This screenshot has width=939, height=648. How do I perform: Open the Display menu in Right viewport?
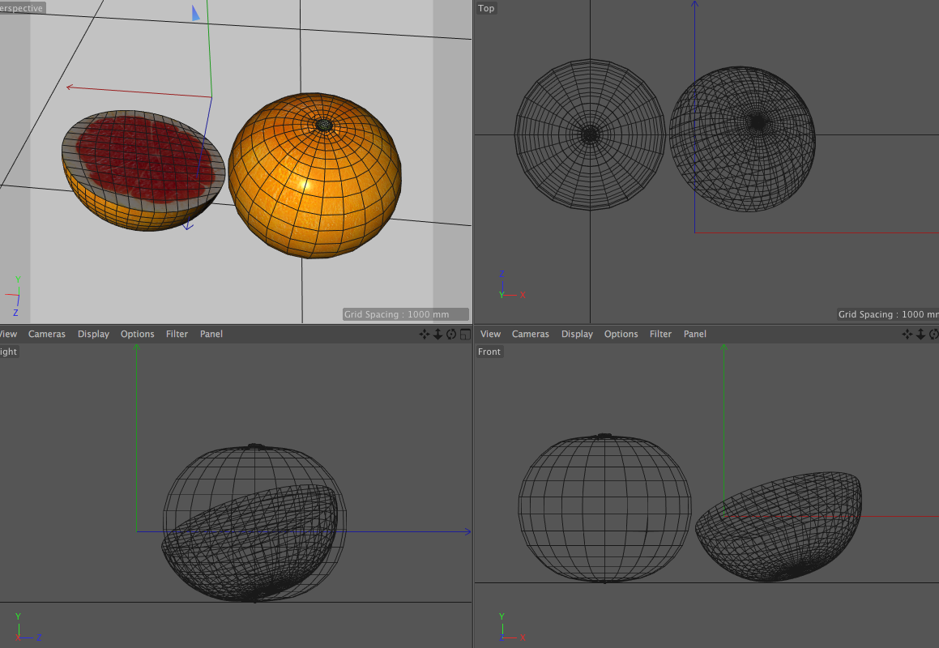[93, 334]
